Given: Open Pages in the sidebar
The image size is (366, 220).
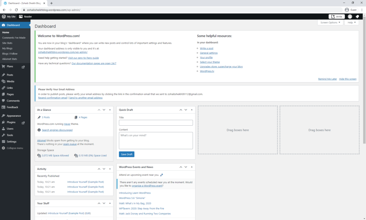Looking at the screenshot, I should coord(10,94).
